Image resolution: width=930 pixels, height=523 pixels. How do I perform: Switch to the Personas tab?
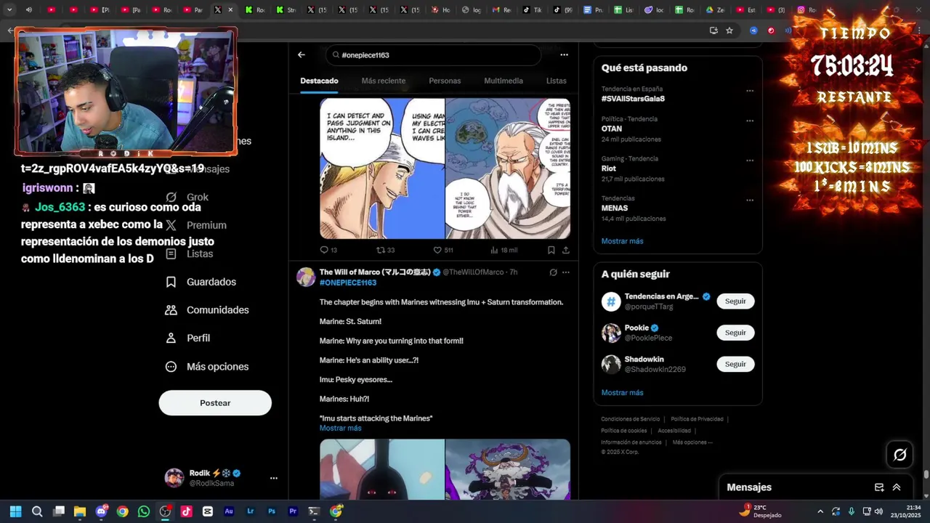tap(445, 81)
